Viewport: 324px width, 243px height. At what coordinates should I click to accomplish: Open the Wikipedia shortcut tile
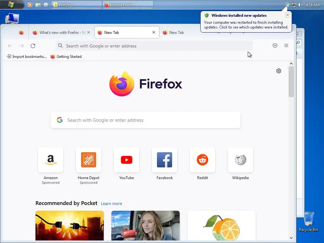240,160
